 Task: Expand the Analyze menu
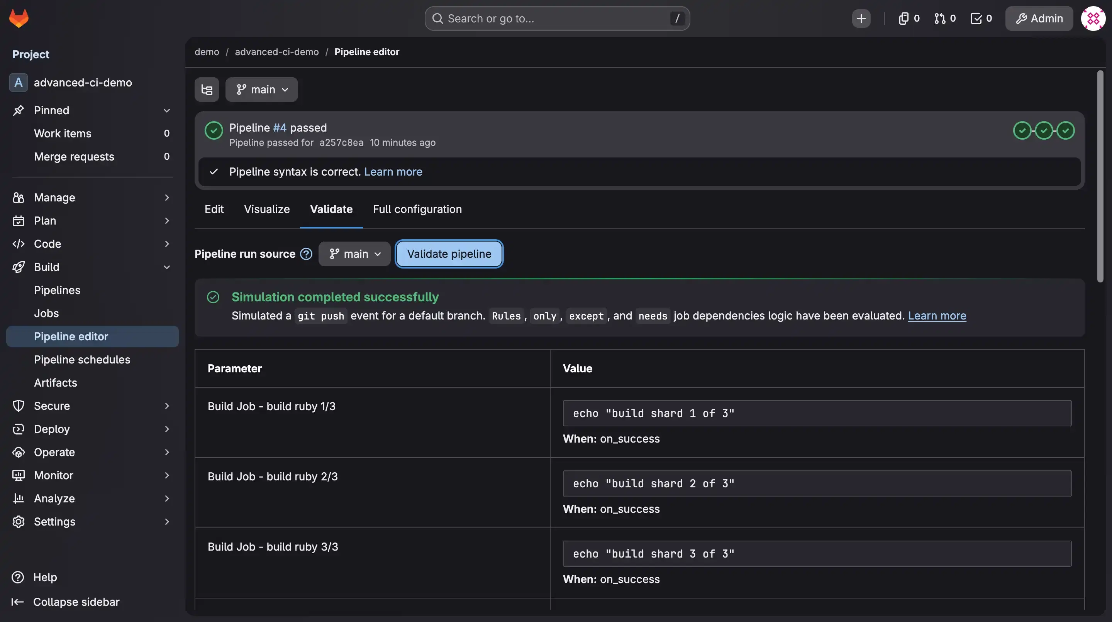point(167,499)
